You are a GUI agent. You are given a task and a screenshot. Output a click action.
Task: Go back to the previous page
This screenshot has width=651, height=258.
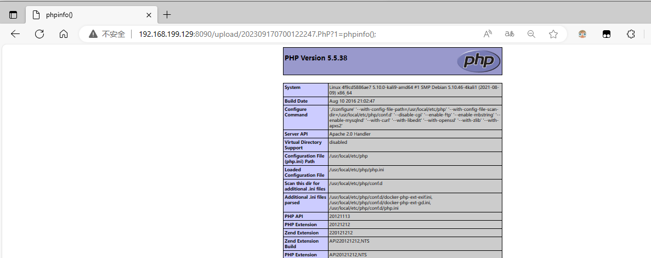(15, 34)
